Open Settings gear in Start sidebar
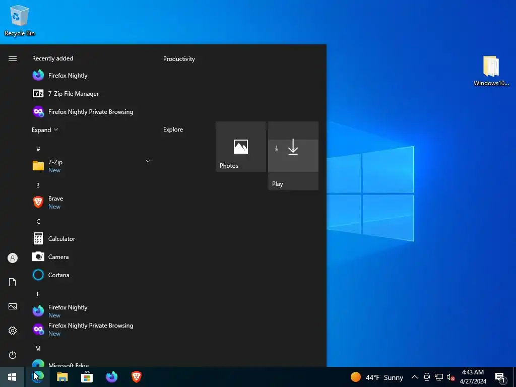Viewport: 516px width, 387px height. 13,331
